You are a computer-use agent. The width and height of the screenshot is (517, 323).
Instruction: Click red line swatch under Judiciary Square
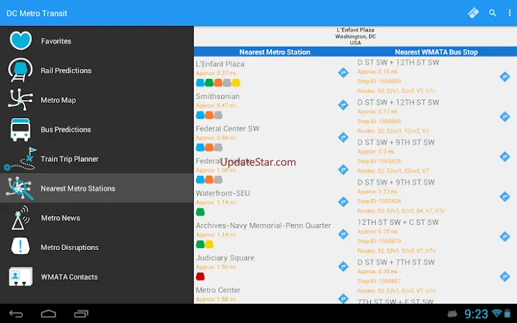tap(200, 277)
